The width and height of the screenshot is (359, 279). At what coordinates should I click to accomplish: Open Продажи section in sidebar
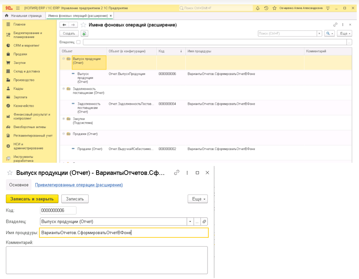[x=20, y=54]
